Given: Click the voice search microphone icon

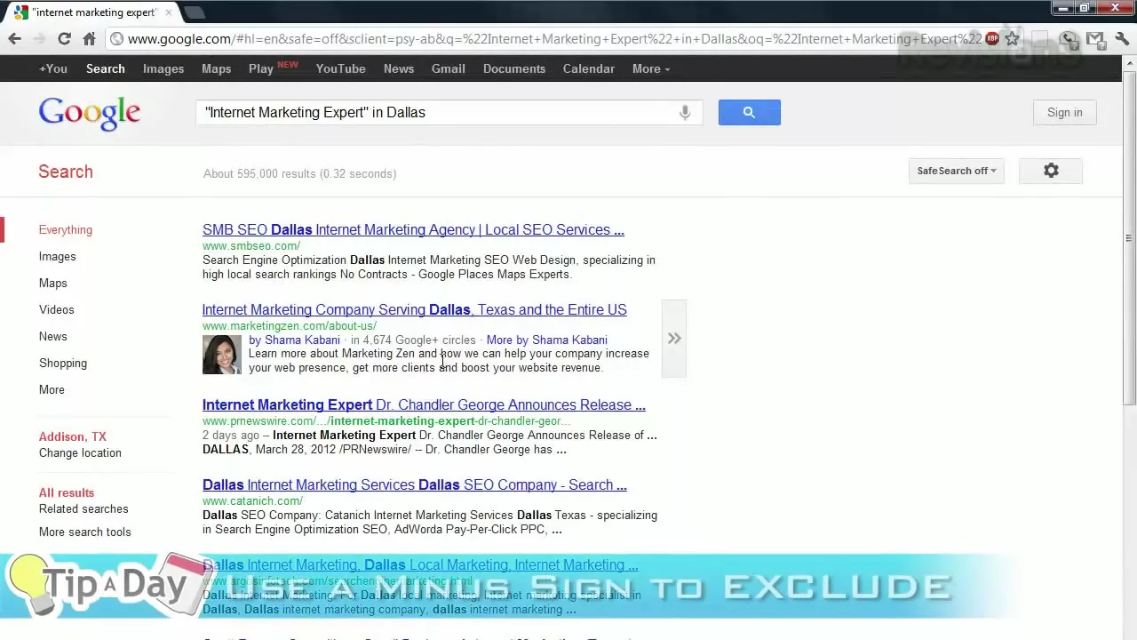Looking at the screenshot, I should click(684, 113).
